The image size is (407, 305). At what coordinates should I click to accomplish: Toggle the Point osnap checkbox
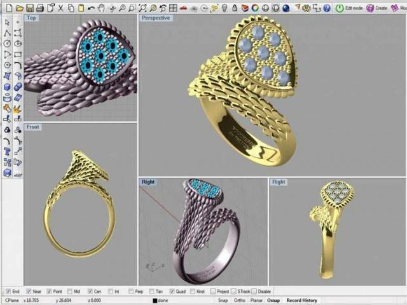[x=49, y=292]
